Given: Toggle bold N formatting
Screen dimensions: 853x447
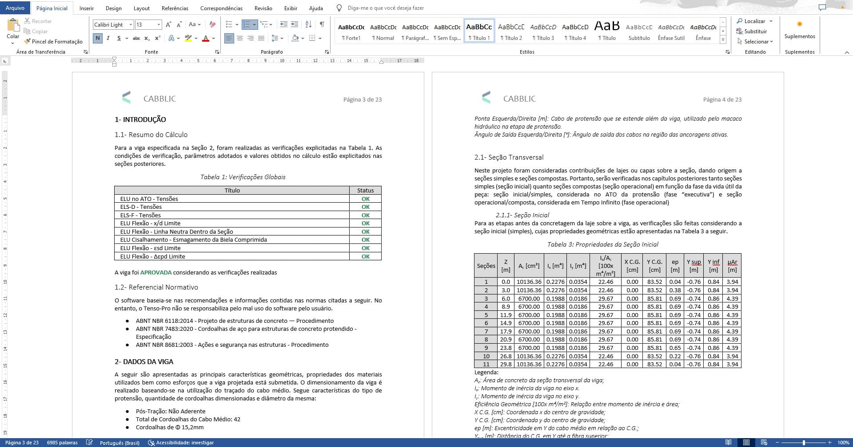Looking at the screenshot, I should pyautogui.click(x=97, y=39).
